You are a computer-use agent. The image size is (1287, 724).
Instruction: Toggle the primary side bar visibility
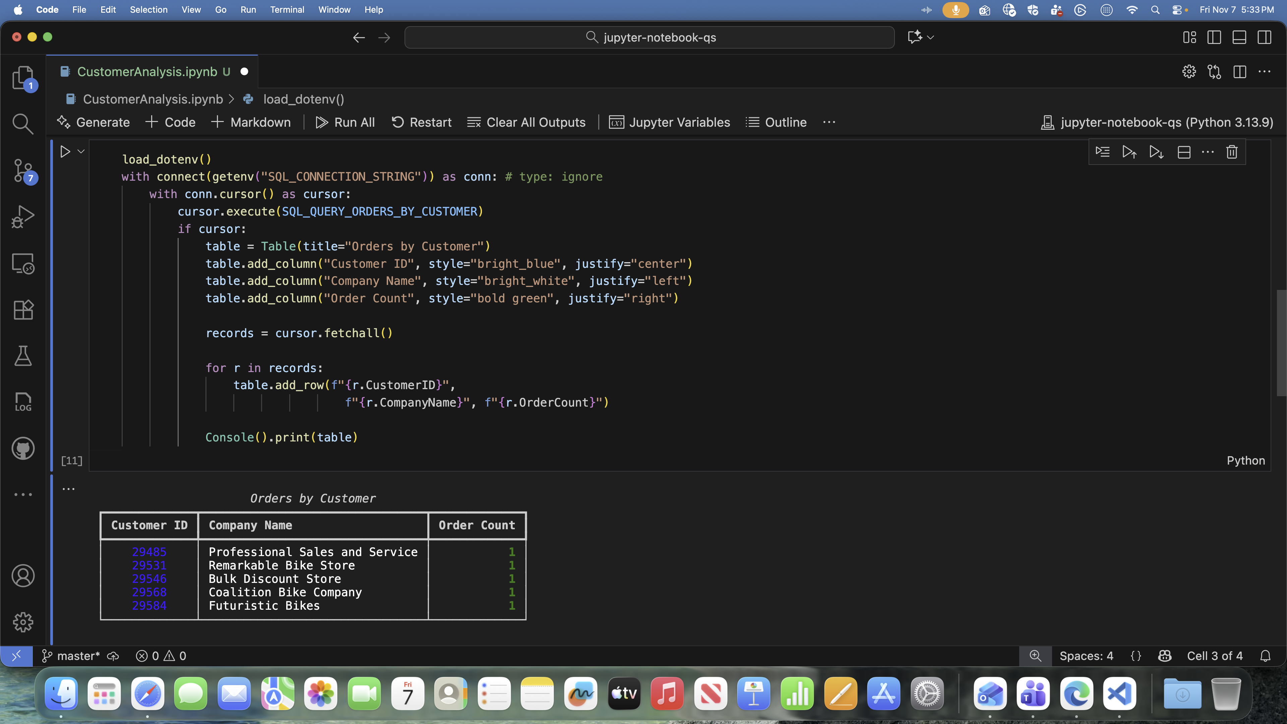1214,37
